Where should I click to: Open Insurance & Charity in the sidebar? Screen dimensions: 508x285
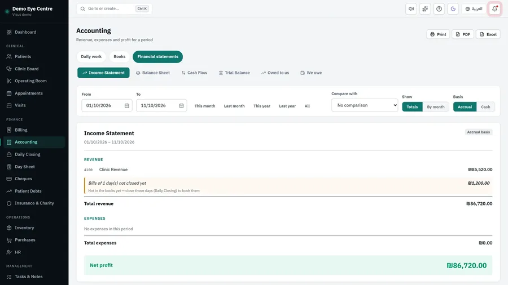click(x=34, y=203)
